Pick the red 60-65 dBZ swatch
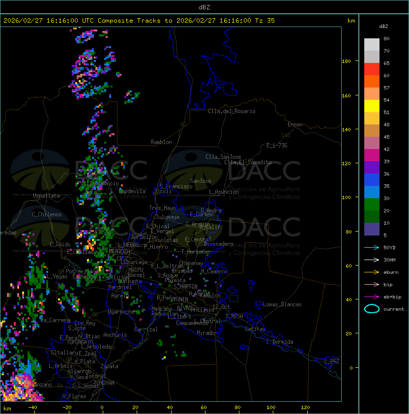The width and height of the screenshot is (409, 414). click(x=372, y=69)
